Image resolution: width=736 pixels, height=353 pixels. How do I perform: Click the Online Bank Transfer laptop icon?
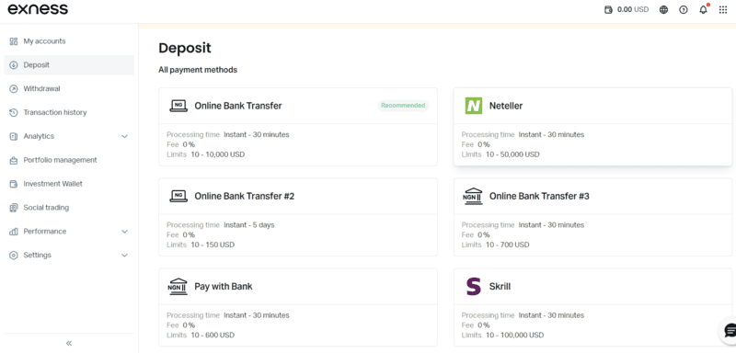click(178, 106)
